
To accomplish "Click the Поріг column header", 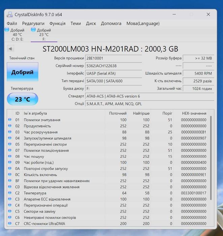I will [167, 113].
